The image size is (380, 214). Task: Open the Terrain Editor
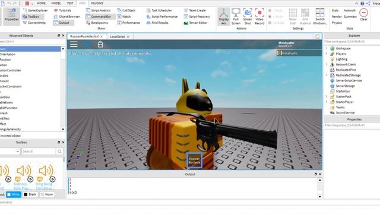pos(195,23)
